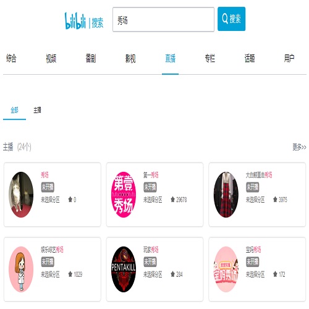Click the bilibili logo
This screenshot has width=309, height=309.
[75, 20]
